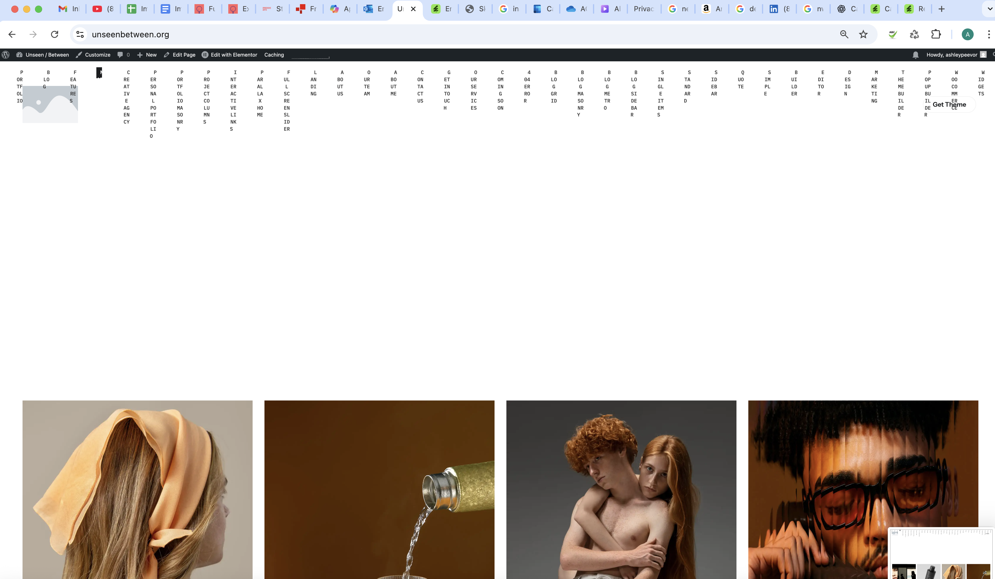Reload the page with refresh icon
The height and width of the screenshot is (579, 995).
pos(55,34)
